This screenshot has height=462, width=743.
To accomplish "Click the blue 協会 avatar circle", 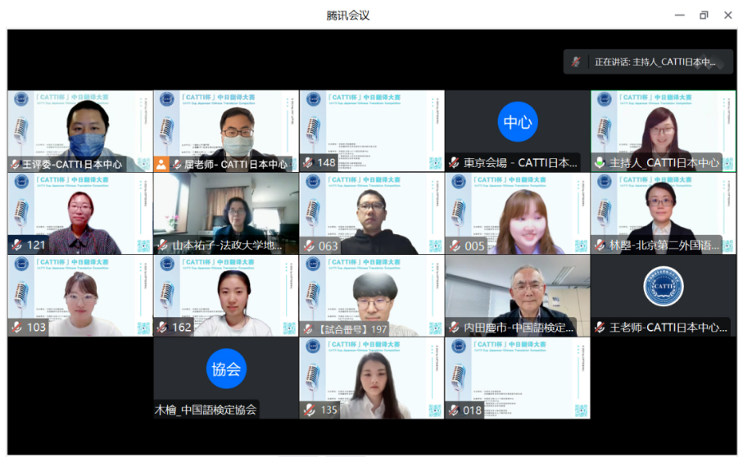I will pos(226,369).
